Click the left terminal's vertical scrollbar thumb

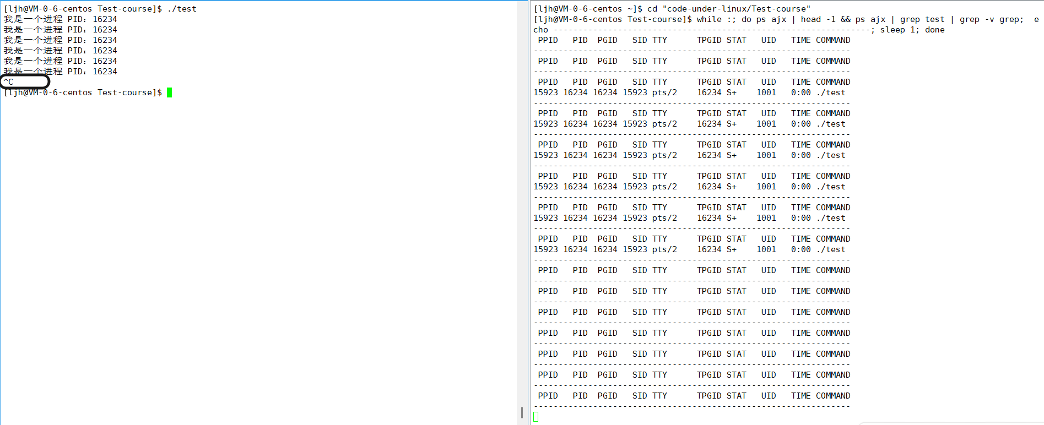click(x=522, y=412)
